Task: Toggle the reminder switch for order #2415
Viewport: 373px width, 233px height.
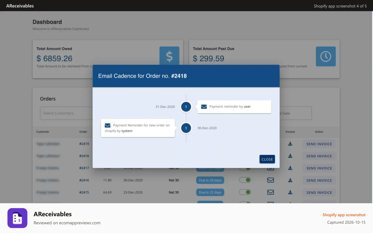Action: [245, 192]
